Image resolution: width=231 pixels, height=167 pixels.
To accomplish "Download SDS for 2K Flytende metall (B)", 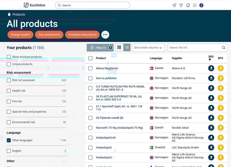I will coord(211,118).
